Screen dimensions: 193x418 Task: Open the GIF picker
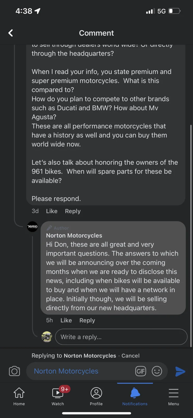(141, 371)
